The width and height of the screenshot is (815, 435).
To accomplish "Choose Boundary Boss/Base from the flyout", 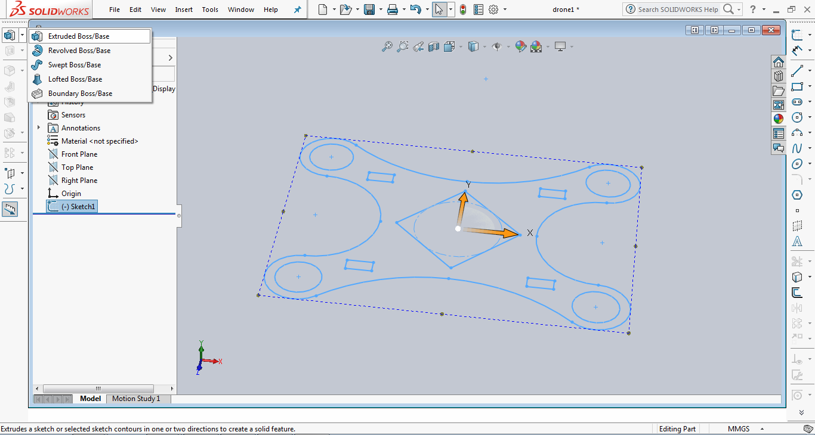I will tap(89, 94).
